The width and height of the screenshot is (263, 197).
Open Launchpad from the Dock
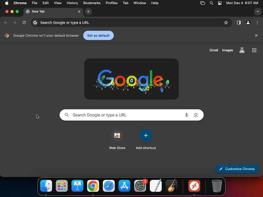click(62, 186)
